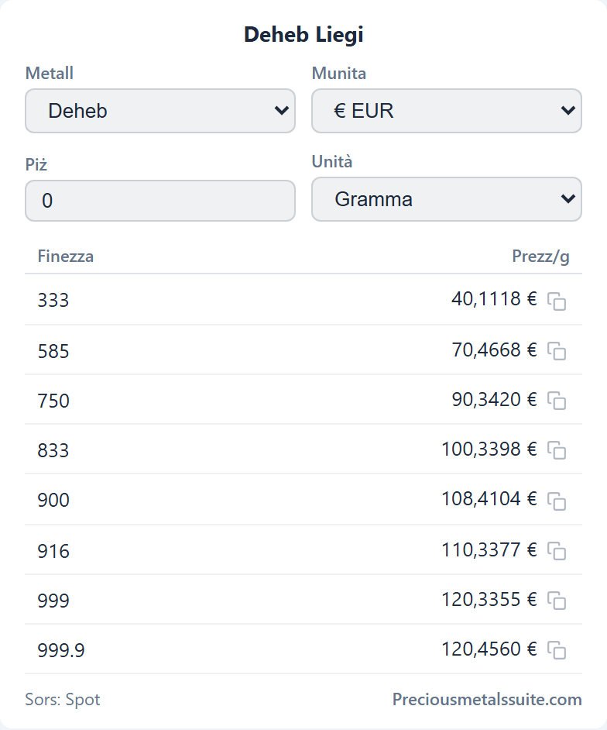
Task: Click the Prezz/g column header
Action: click(540, 257)
